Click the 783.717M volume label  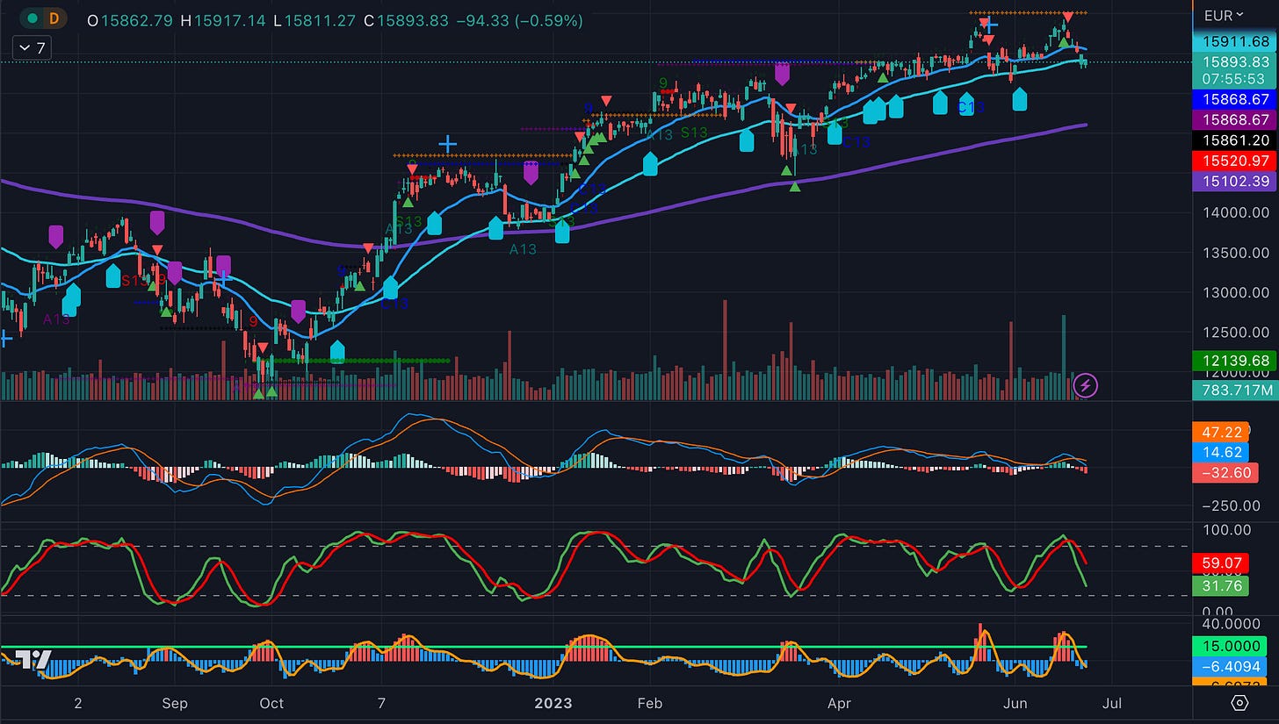point(1236,390)
